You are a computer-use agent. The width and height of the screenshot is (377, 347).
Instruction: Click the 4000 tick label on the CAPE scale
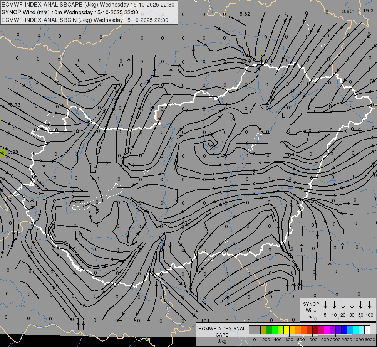point(359,340)
